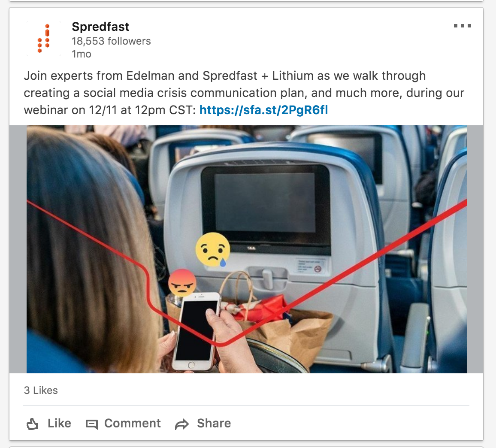Viewport: 496px width, 448px height.
Task: Click the curved arrow Share icon
Action: (181, 424)
